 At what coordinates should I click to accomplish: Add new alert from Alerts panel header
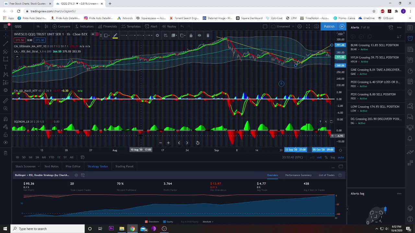pos(391,28)
